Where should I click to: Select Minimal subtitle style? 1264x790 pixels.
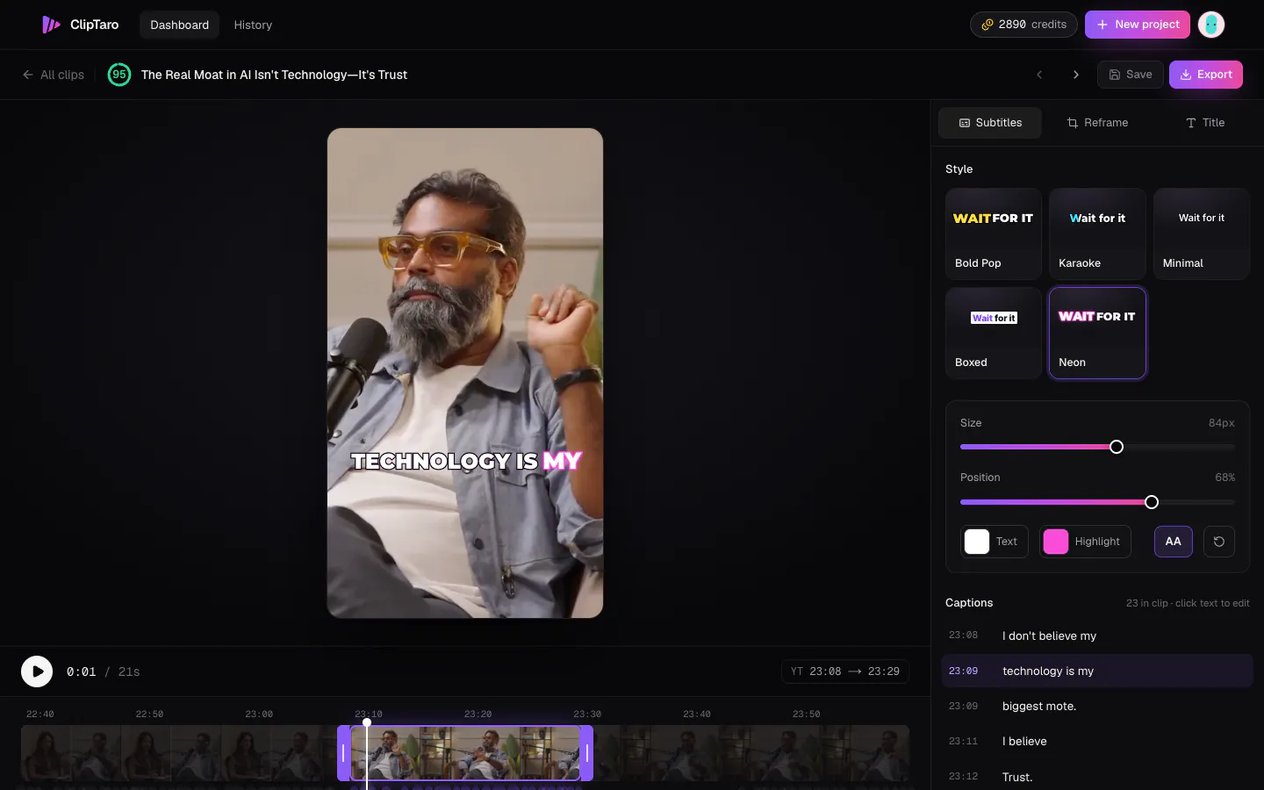pyautogui.click(x=1202, y=233)
